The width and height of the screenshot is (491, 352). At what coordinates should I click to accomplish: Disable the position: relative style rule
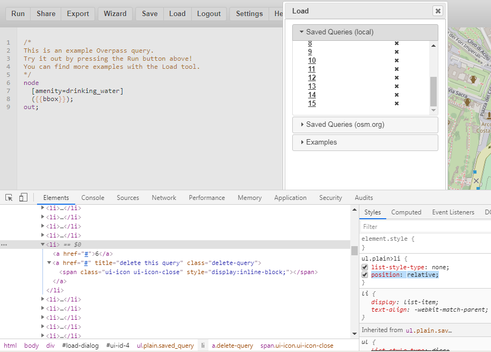coord(364,275)
